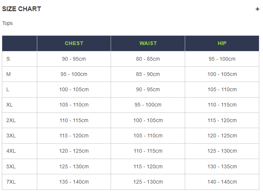This screenshot has height=194, width=263.
Task: Select the Tops label
Action: coord(7,23)
